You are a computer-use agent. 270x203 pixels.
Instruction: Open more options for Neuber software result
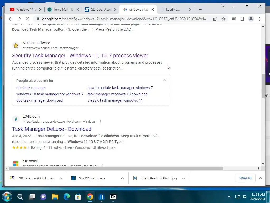click(83, 48)
